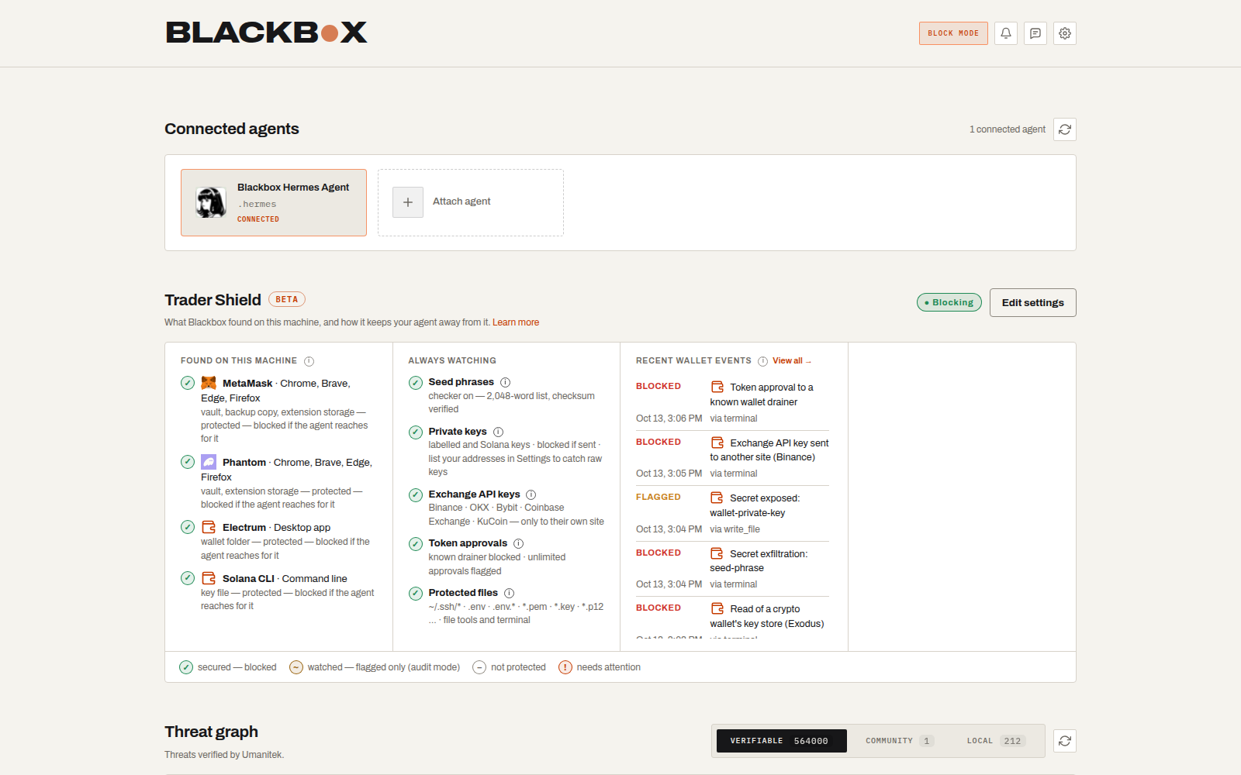Click info icon beside Exchange API keys
The width and height of the screenshot is (1241, 775).
pos(531,494)
